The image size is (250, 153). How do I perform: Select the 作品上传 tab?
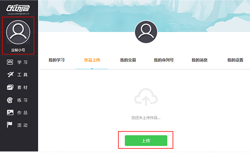tap(92, 60)
